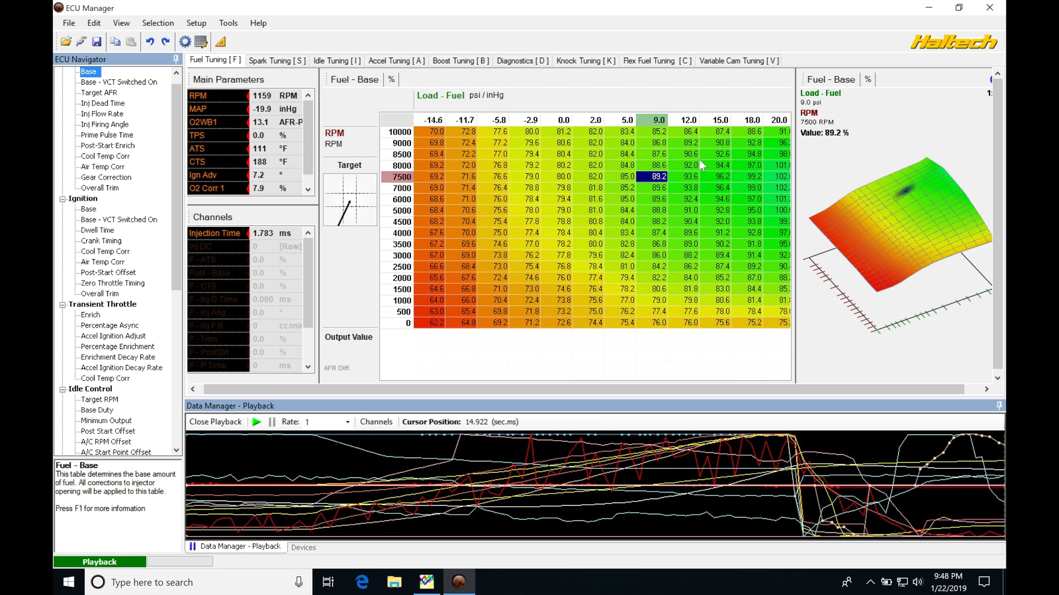This screenshot has width=1059, height=595.
Task: Click the Undo arrow icon
Action: point(150,41)
